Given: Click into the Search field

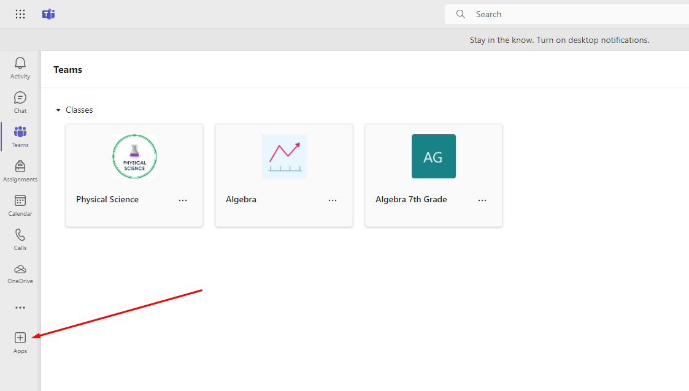Looking at the screenshot, I should pyautogui.click(x=567, y=14).
